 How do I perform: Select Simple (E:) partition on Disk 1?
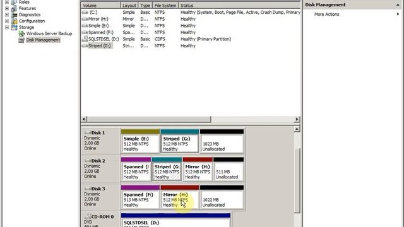coord(140,141)
